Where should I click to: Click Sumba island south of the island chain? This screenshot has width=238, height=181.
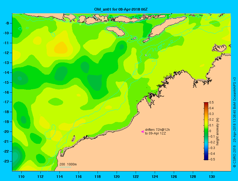(116, 31)
